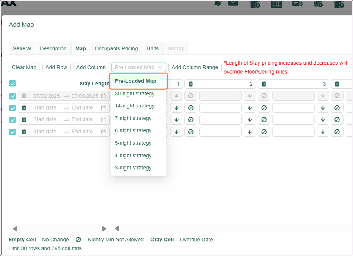Open the Units tab
Screen dimensions: 353x256
[153, 48]
